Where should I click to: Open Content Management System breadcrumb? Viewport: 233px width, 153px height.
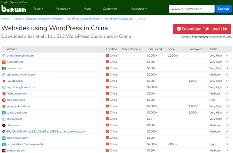tap(44, 19)
